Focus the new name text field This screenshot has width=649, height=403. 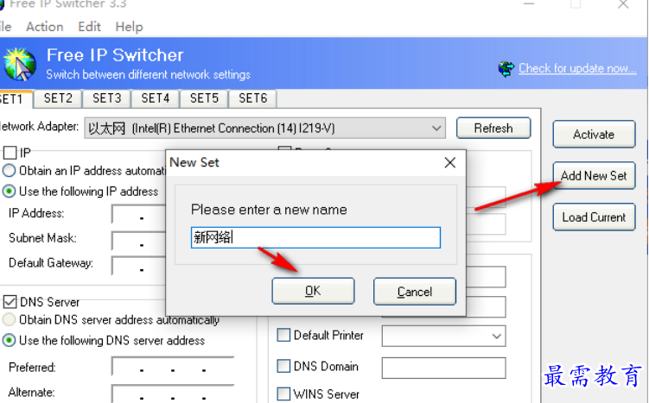point(315,237)
